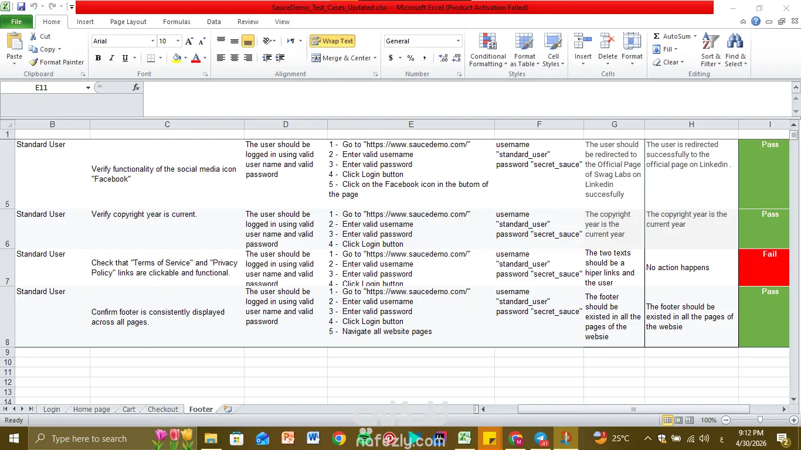Align text to the right
The width and height of the screenshot is (801, 450).
(248, 58)
